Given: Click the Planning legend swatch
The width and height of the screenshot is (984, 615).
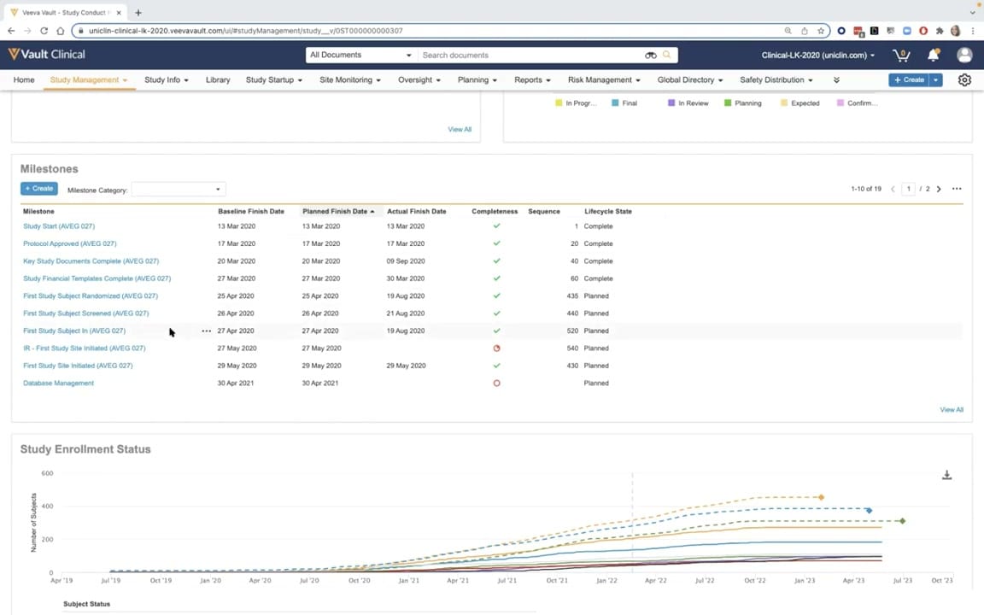Looking at the screenshot, I should coord(728,102).
